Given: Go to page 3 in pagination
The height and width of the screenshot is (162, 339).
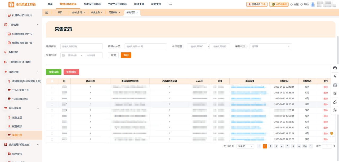Looking at the screenshot, I should tap(276, 146).
